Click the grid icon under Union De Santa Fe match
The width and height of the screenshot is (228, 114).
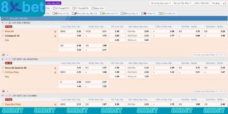click(x=3, y=91)
